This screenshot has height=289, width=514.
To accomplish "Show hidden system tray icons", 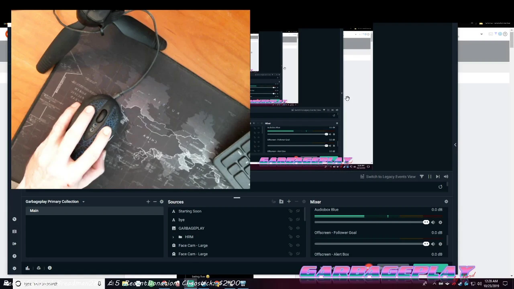I will click(434, 283).
